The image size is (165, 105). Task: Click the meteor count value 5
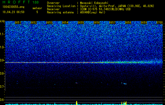37,12
